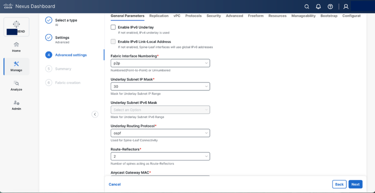Image resolution: width=375 pixels, height=193 pixels.
Task: Open Underlay Routing Protocol dropdown
Action: click(160, 133)
